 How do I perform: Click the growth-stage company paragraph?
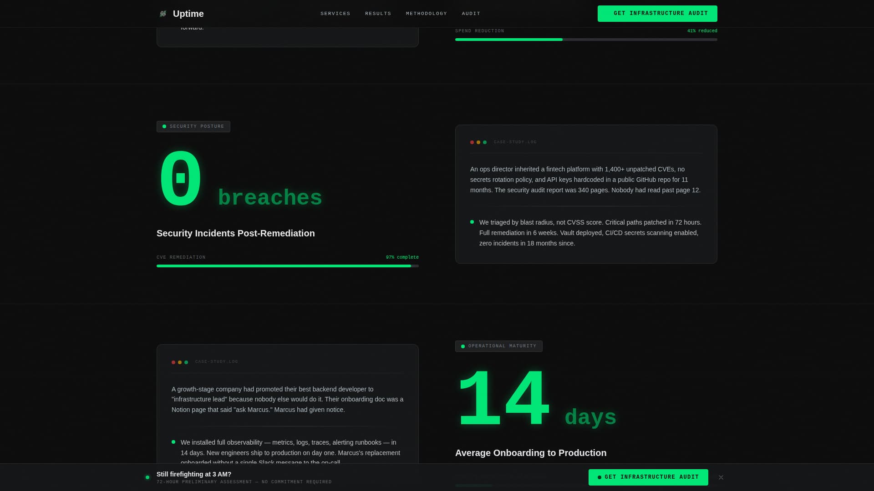click(287, 399)
